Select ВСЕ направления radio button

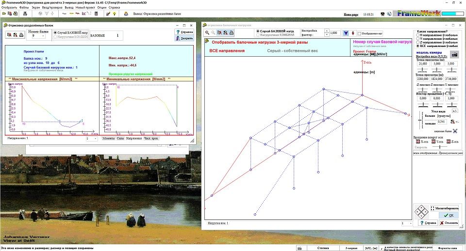coord(418,46)
